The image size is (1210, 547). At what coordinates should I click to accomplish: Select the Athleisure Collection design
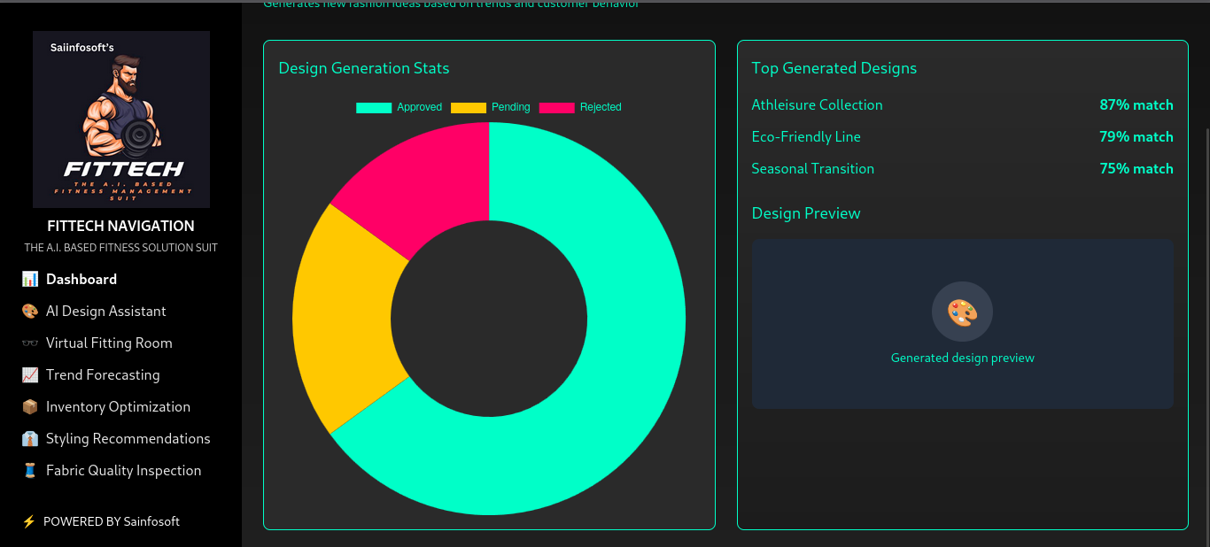point(817,105)
